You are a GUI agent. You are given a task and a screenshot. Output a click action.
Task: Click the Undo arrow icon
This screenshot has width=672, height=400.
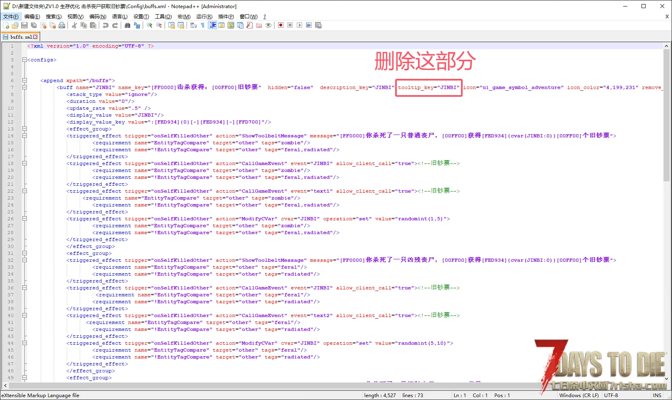106,25
